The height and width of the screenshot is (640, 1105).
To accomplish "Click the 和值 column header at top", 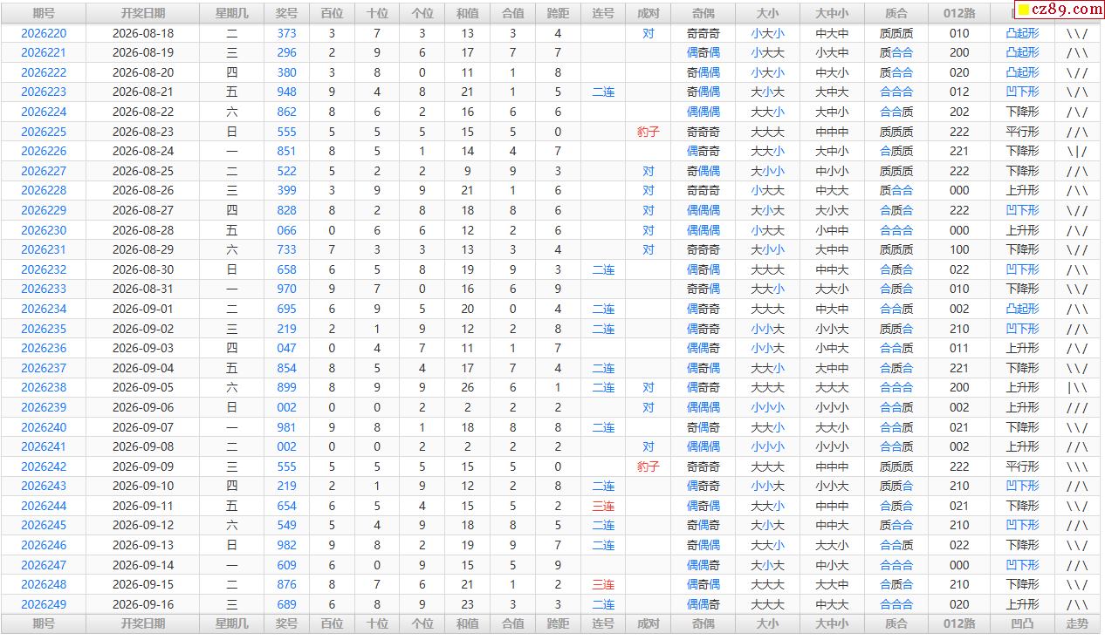I will pos(468,13).
